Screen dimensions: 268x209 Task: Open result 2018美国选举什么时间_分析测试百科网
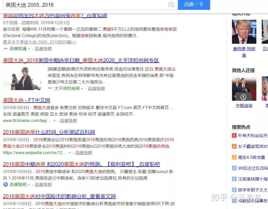pyautogui.click(x=49, y=132)
